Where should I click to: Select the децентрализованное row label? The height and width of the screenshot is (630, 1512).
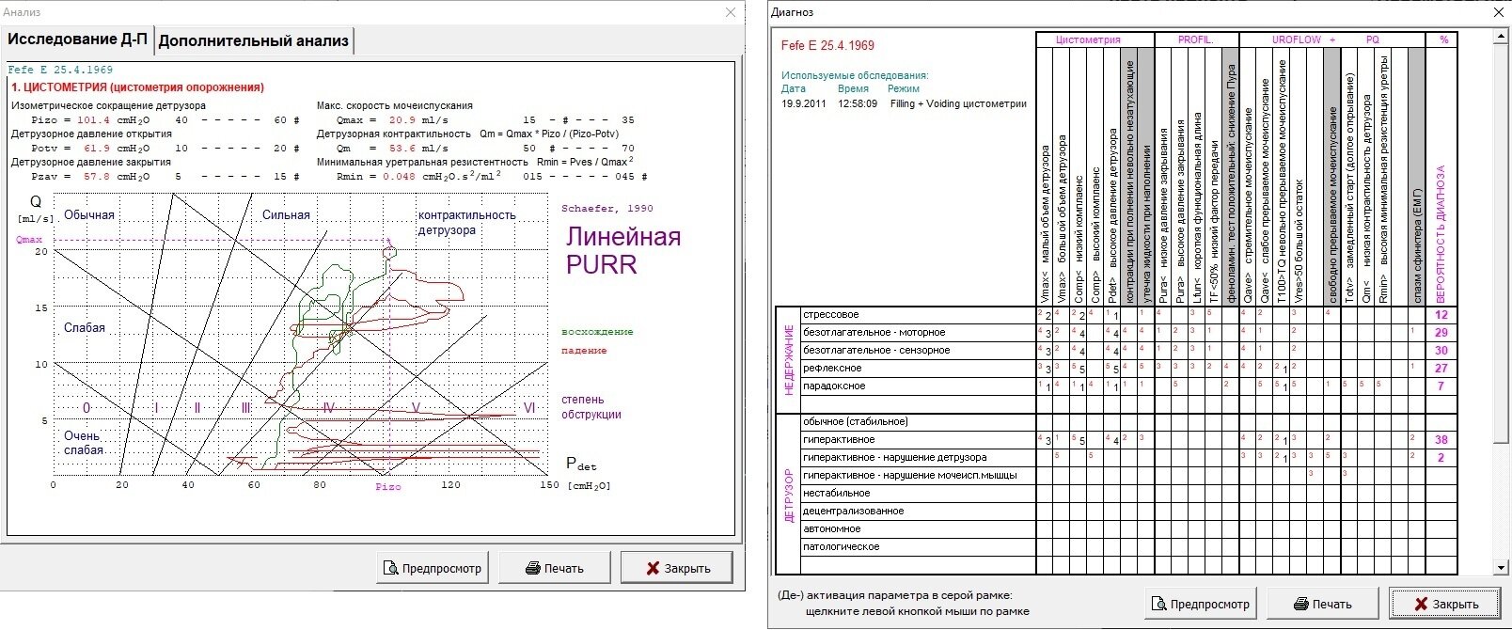click(x=854, y=512)
